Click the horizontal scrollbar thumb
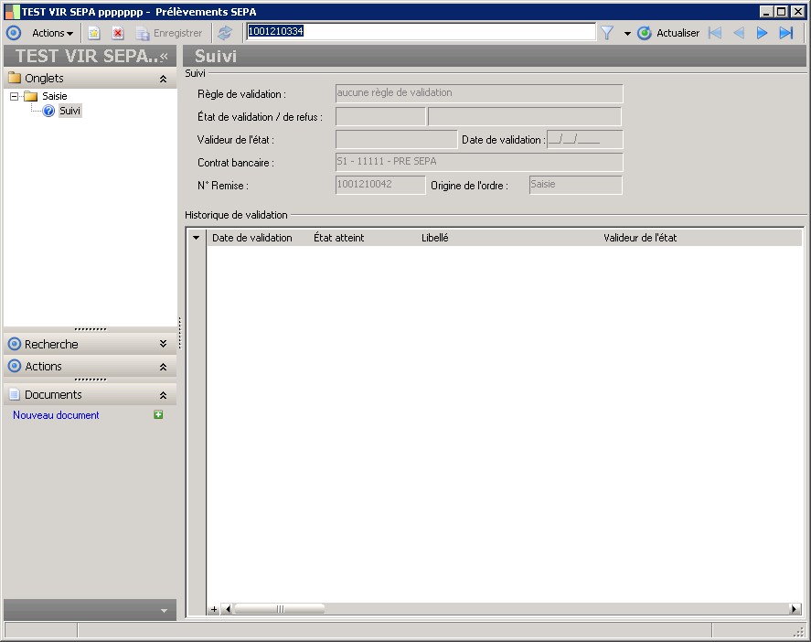811x642 pixels. click(x=279, y=609)
